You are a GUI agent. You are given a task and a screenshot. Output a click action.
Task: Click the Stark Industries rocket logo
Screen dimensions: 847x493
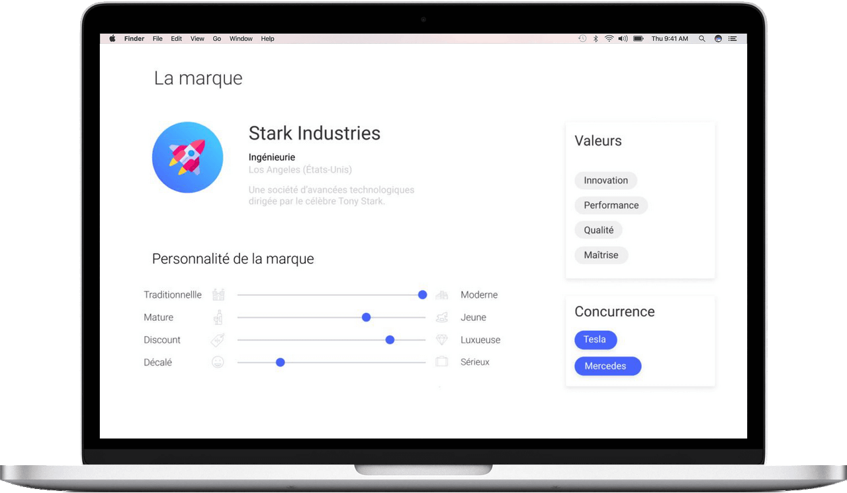(x=187, y=157)
